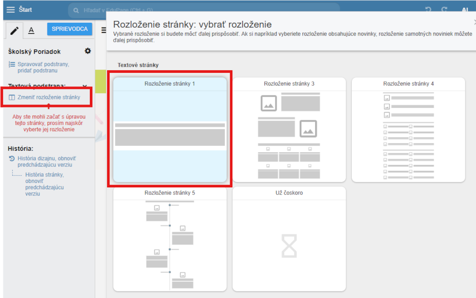Open Zmeniť rozloženie stránky link
This screenshot has width=476, height=298.
click(49, 97)
